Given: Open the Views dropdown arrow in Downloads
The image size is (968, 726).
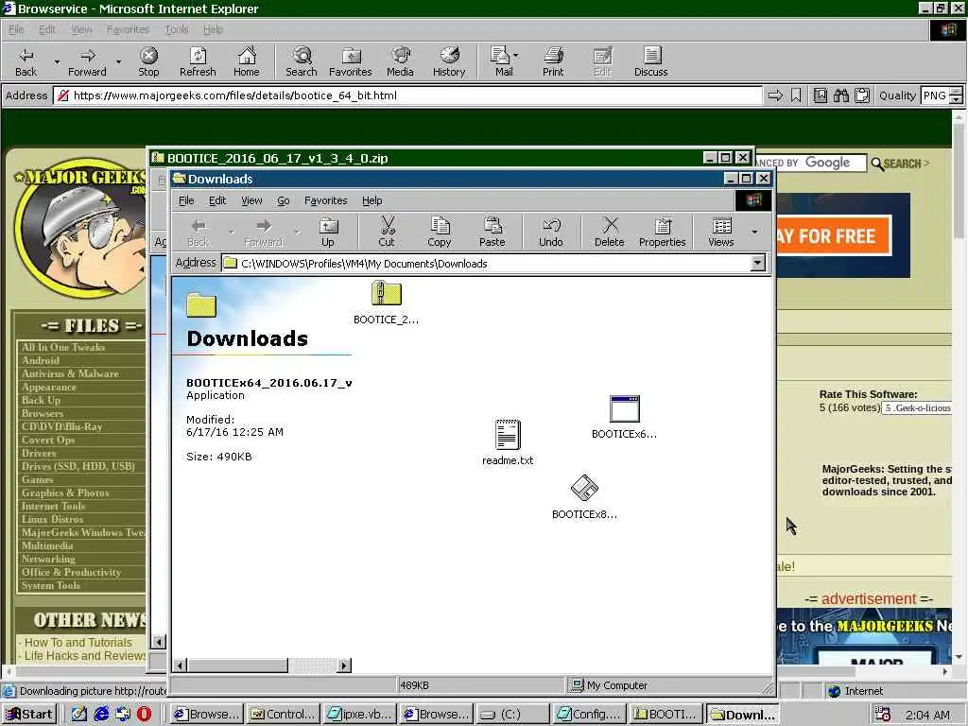Looking at the screenshot, I should pyautogui.click(x=754, y=233).
